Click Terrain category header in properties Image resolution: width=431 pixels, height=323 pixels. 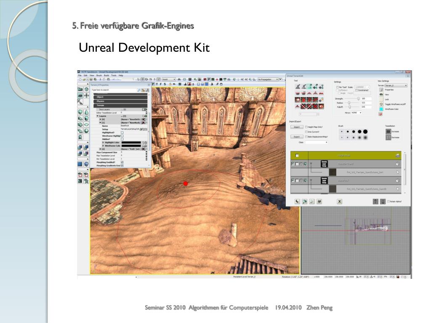pyautogui.click(x=120, y=106)
